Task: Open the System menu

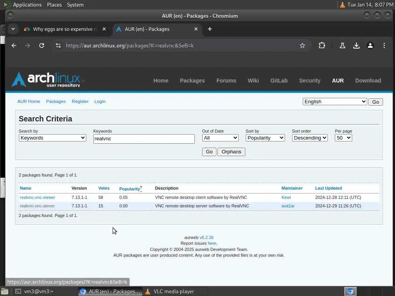Action: (75, 5)
